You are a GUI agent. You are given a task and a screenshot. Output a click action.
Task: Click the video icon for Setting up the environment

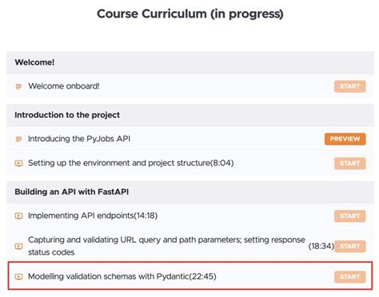click(x=18, y=163)
